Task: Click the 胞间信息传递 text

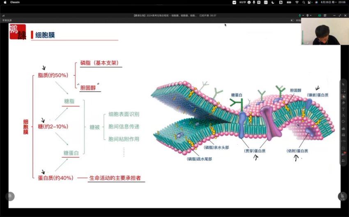Action: click(124, 127)
